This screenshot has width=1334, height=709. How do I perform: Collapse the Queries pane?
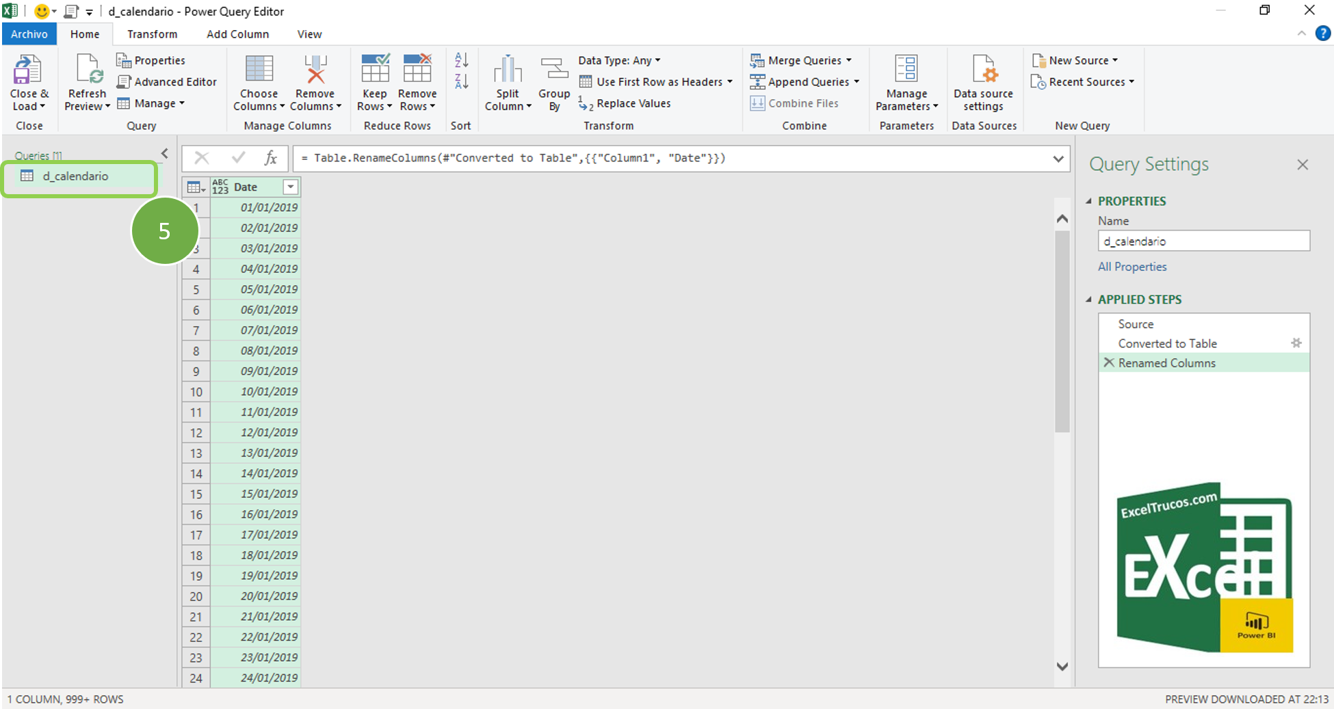pos(165,154)
